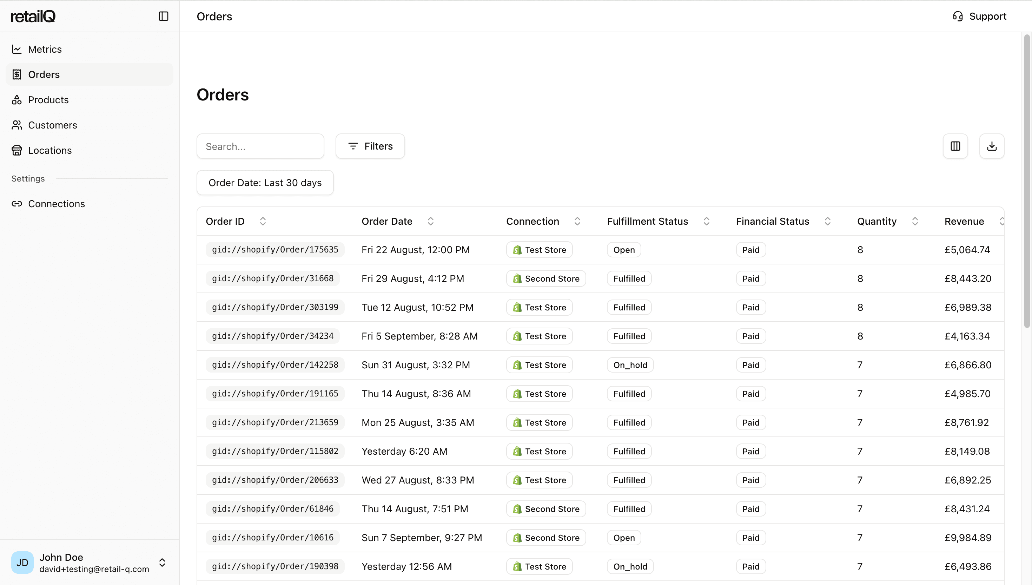
Task: Click the Metrics chart icon
Action: pos(16,49)
